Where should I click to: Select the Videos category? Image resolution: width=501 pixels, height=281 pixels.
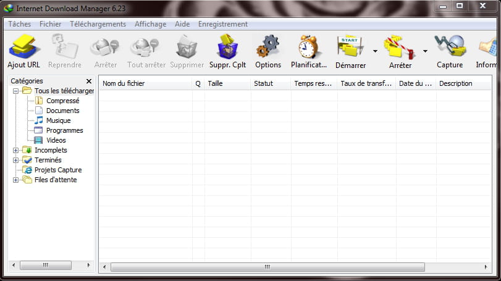(56, 140)
